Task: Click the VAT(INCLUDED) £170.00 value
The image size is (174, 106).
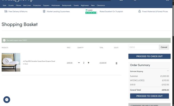Action: [x=166, y=80]
